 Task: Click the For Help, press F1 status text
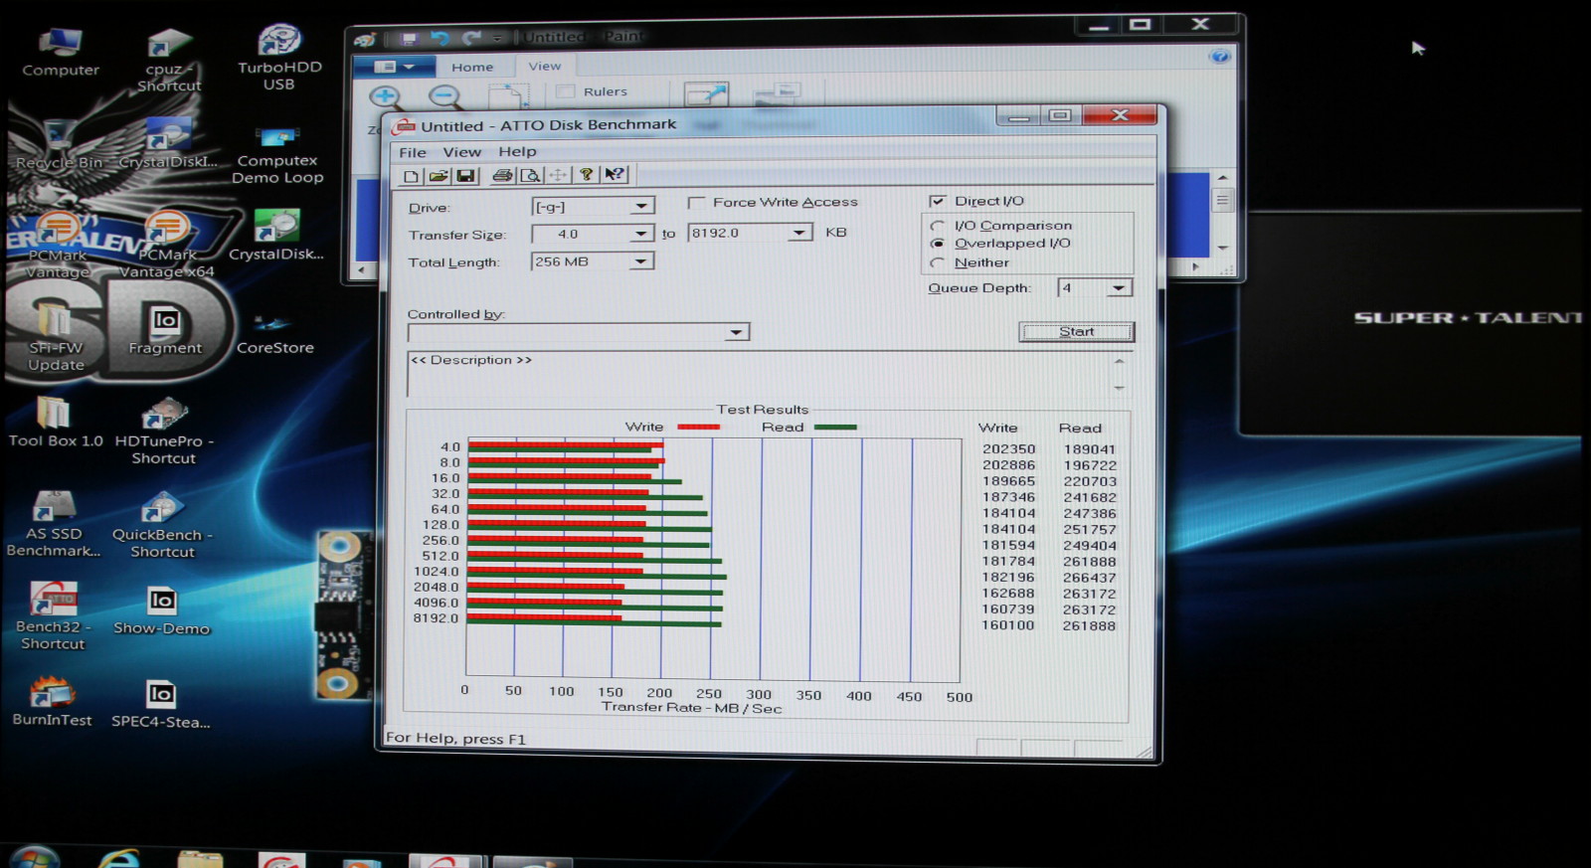coord(455,739)
